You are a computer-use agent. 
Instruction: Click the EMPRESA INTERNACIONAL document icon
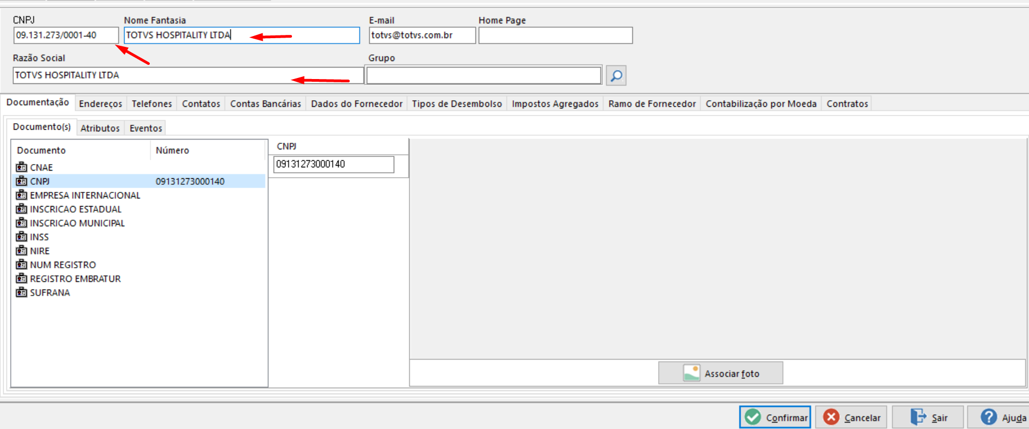click(21, 195)
